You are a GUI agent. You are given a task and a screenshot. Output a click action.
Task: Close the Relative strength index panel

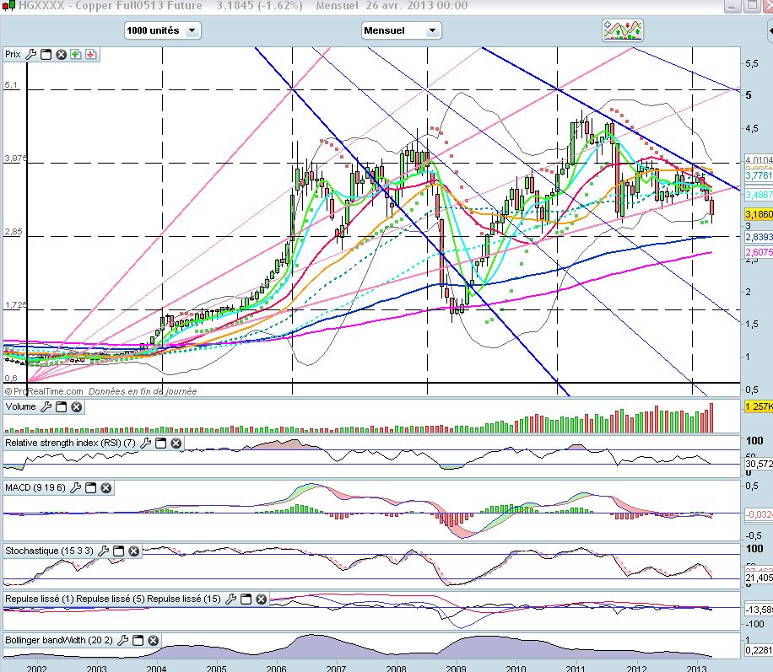pos(176,443)
